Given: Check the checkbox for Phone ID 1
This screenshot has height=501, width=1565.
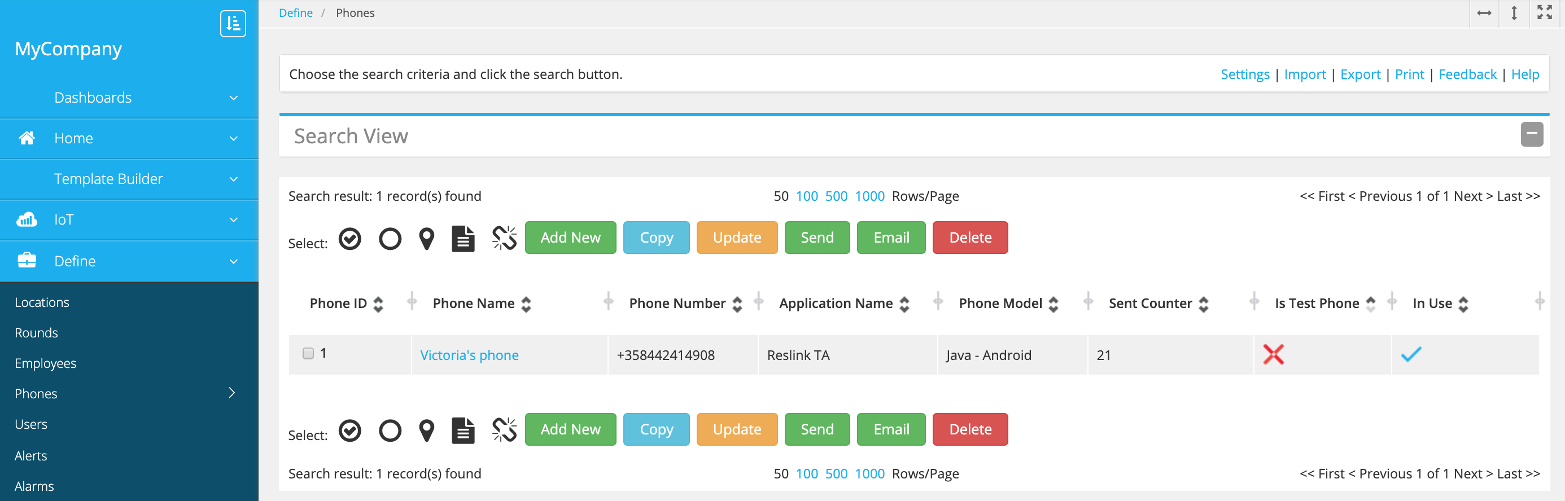Looking at the screenshot, I should [308, 353].
